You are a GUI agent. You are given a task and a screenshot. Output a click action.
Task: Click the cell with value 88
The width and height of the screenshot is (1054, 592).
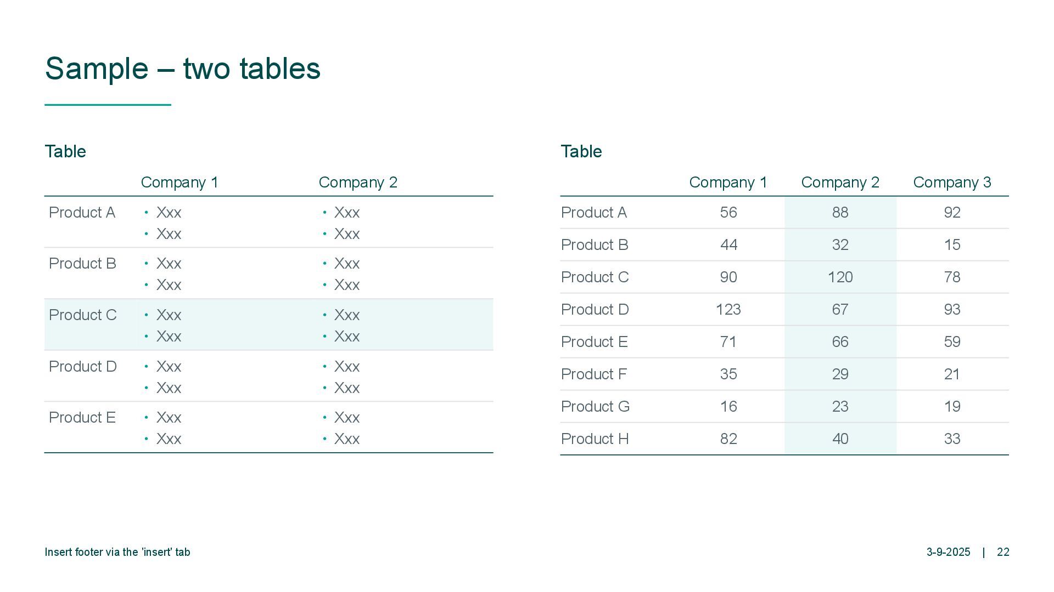(x=840, y=213)
